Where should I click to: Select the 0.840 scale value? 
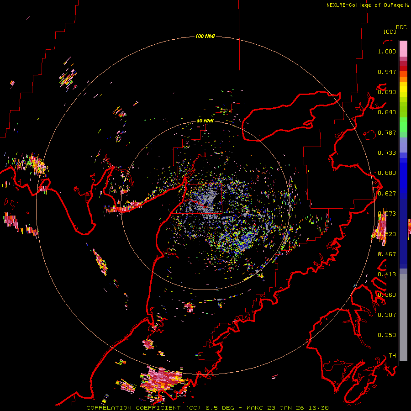click(x=387, y=112)
